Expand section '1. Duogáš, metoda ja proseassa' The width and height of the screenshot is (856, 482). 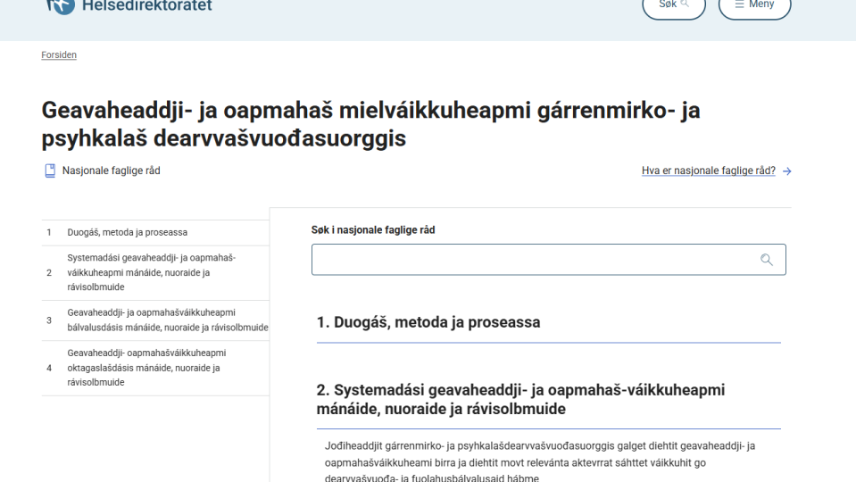(428, 322)
